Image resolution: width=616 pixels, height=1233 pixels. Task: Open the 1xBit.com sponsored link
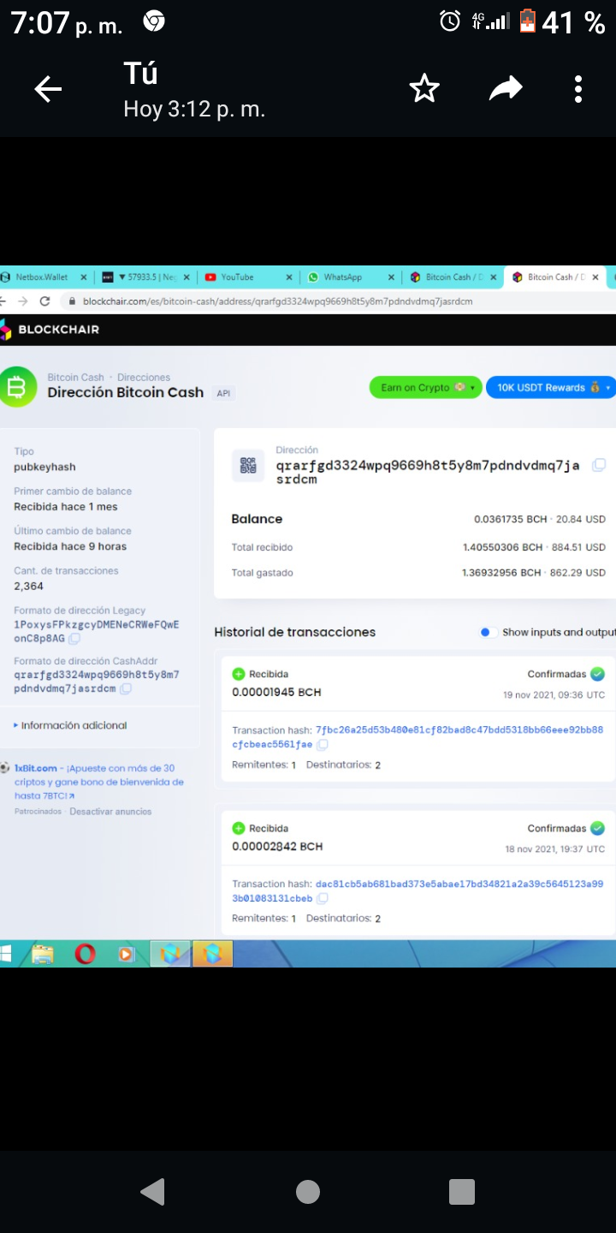click(36, 768)
